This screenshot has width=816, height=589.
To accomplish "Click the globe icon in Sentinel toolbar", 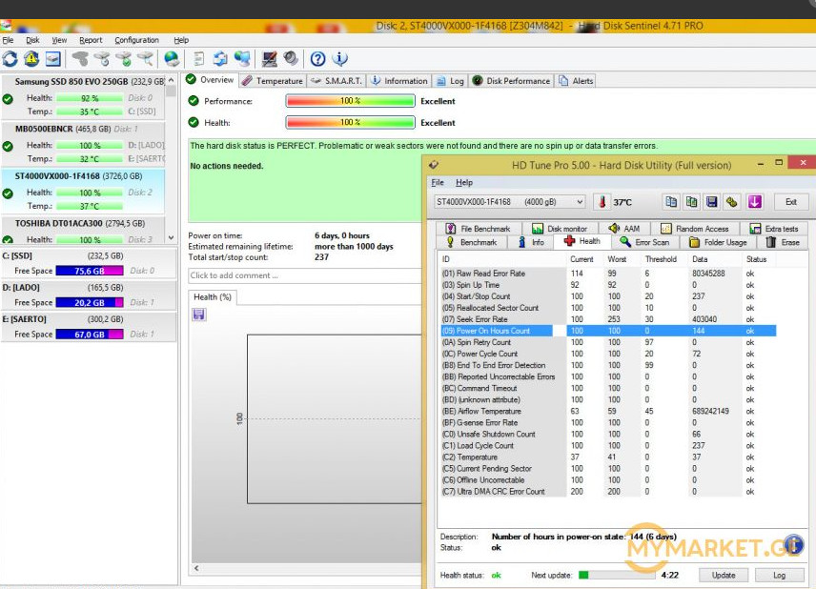I will tap(172, 59).
